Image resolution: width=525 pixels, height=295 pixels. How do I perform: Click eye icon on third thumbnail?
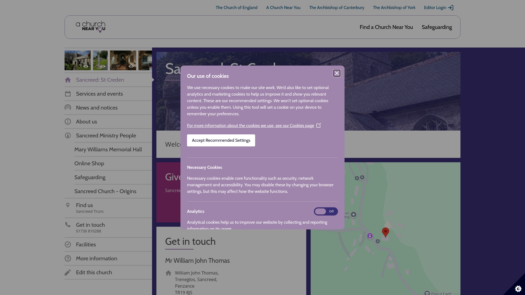tap(131, 66)
